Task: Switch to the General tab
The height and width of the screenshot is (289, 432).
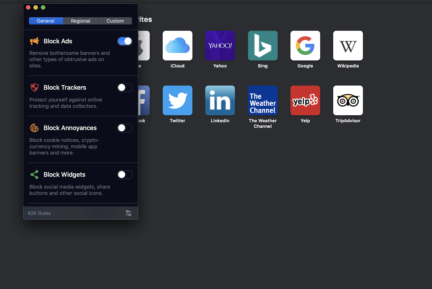Action: click(46, 21)
